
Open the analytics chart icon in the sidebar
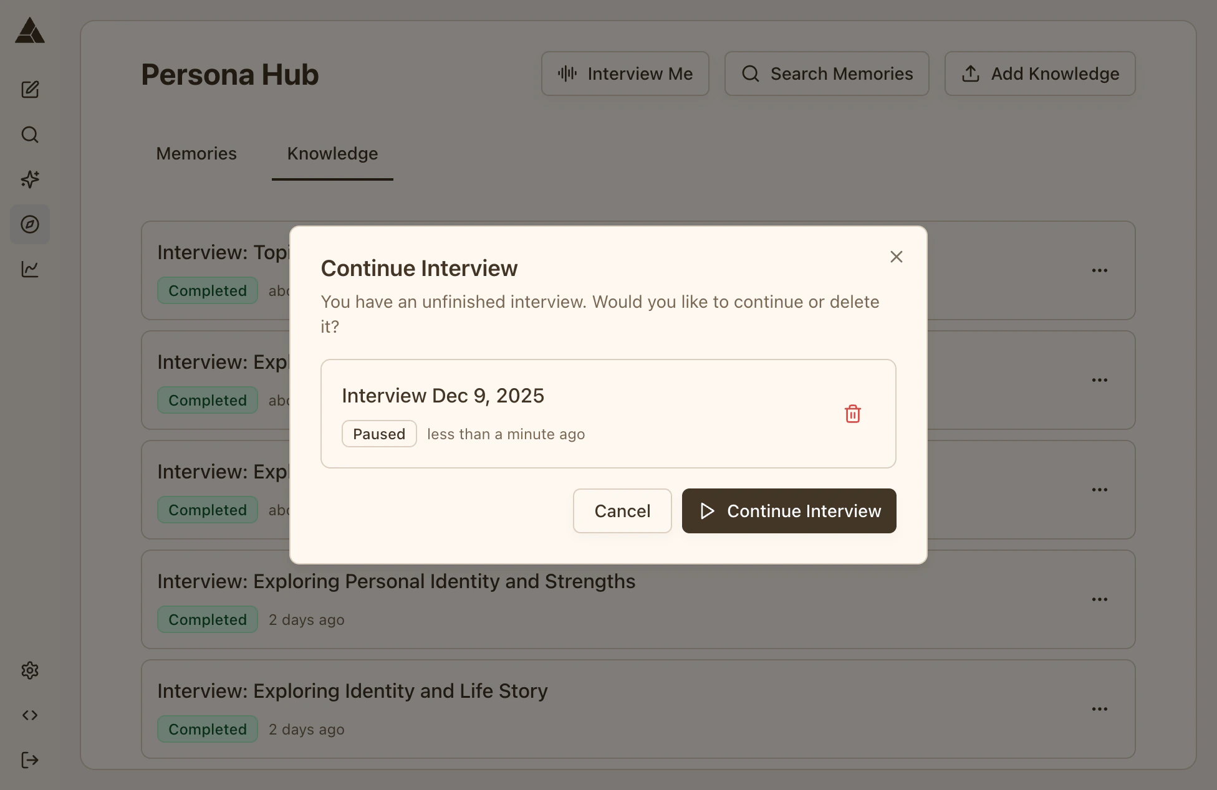[x=30, y=269]
